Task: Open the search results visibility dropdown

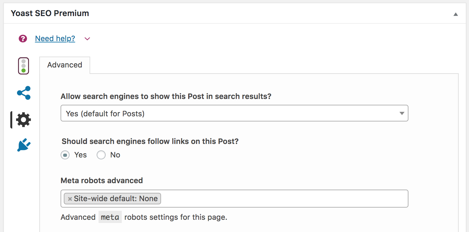Action: pos(235,113)
